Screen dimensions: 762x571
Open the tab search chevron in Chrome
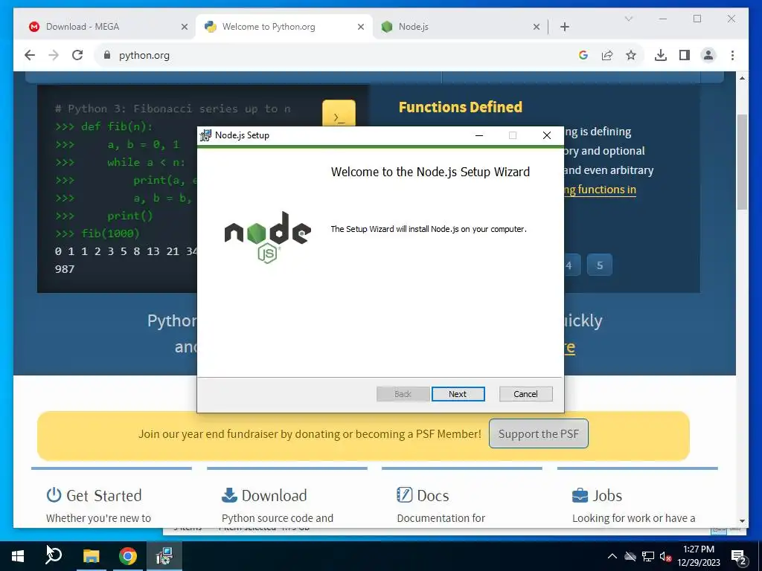(x=628, y=19)
